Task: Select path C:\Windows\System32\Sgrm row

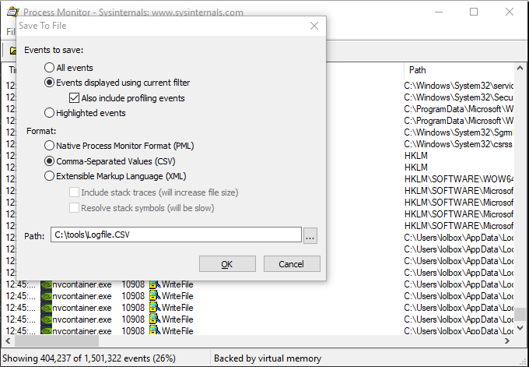Action: 459,132
